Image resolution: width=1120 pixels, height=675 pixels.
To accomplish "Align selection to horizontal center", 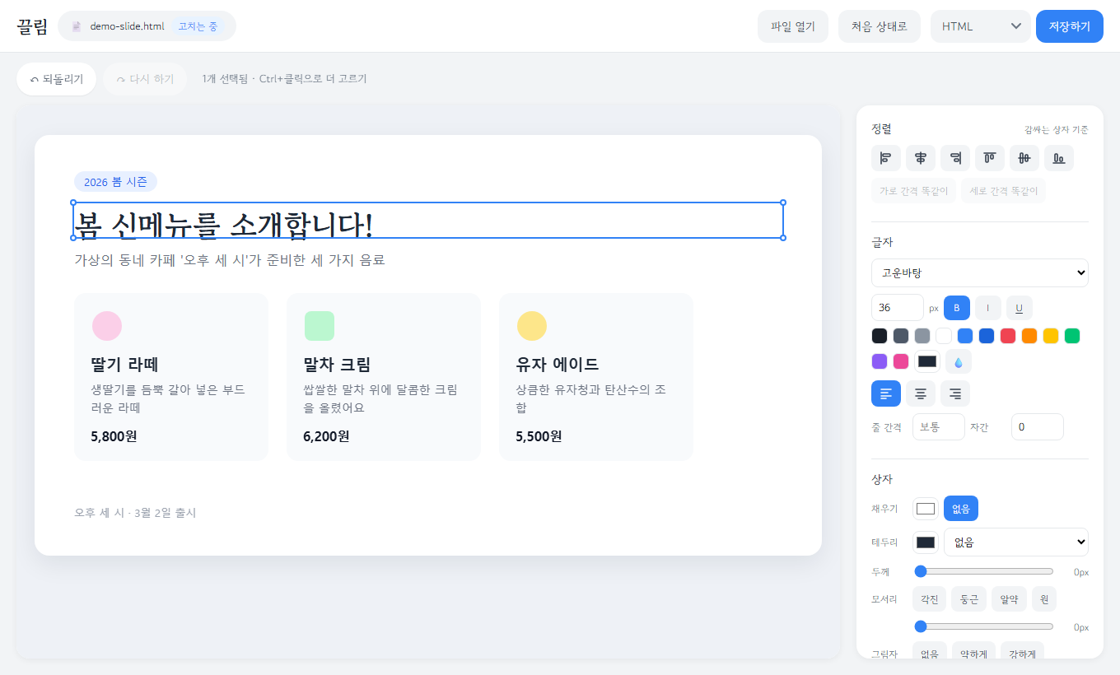I will tap(921, 158).
